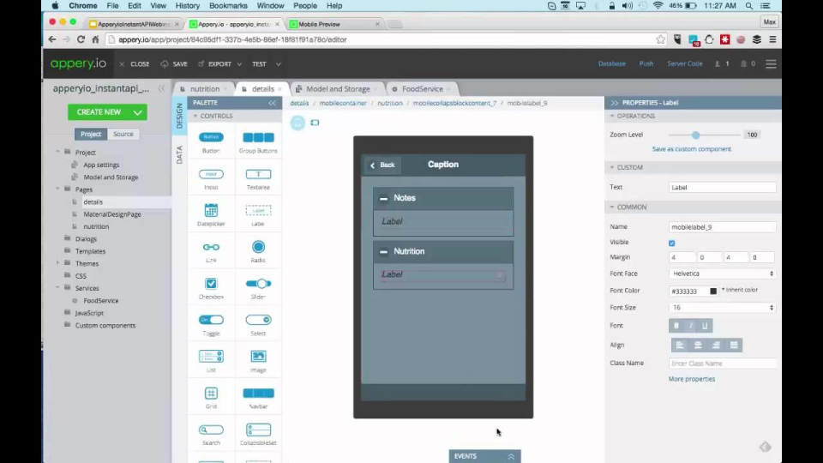Open FoodService in Services tree
The image size is (823, 463).
101,301
